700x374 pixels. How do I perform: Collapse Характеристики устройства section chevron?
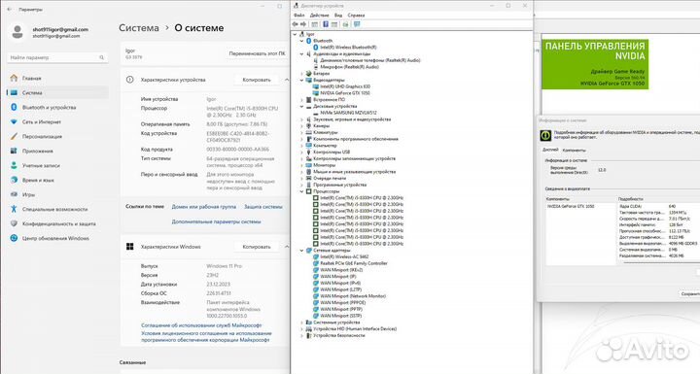coord(287,80)
